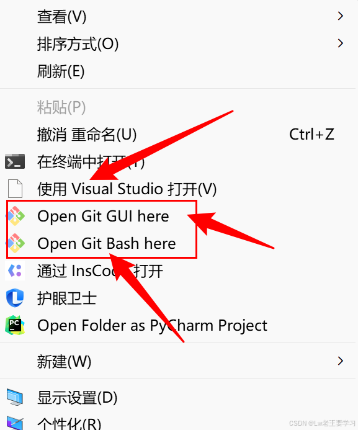Click the blue 护眼卫士 shield icon
This screenshot has height=430, width=358.
15,298
